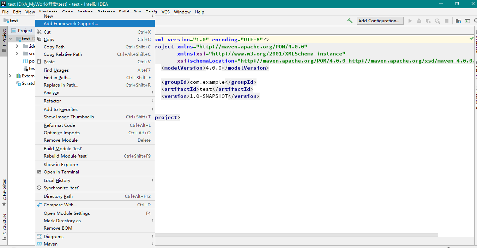
Task: Open Project Structure from the toolbar icon
Action: click(458, 21)
